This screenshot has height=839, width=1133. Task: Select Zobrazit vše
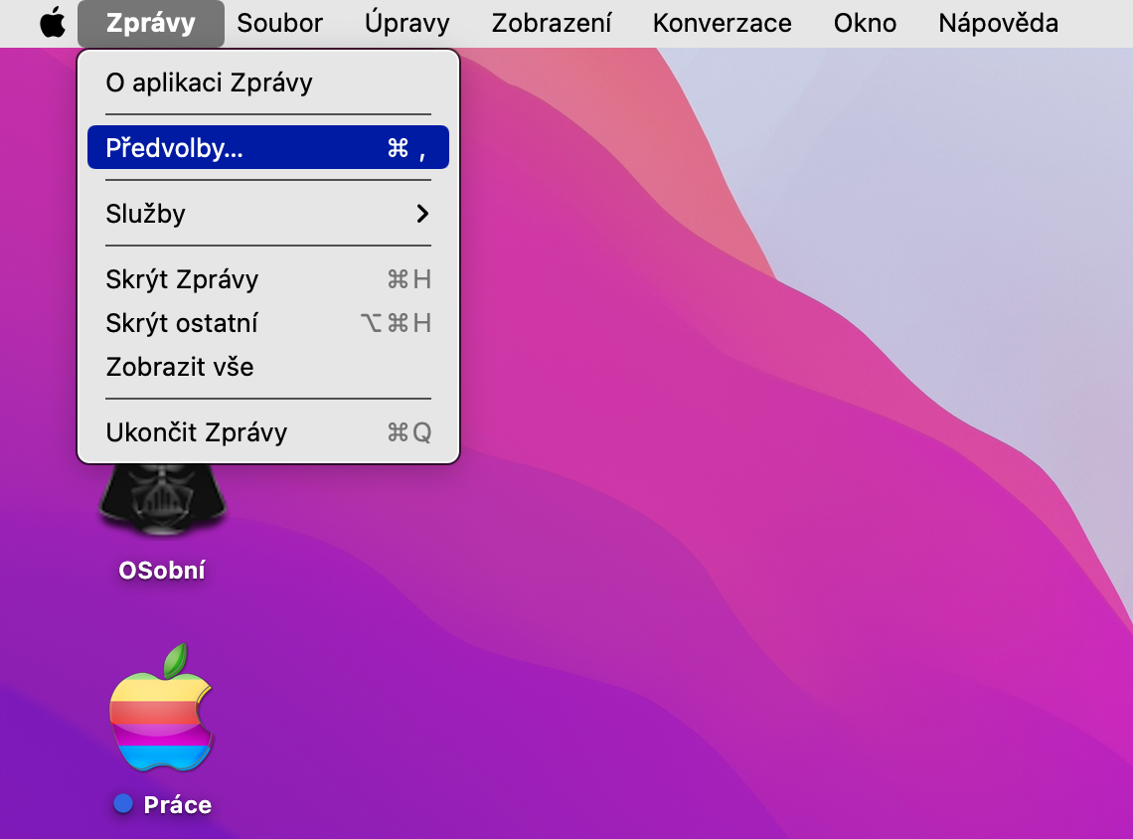click(268, 367)
